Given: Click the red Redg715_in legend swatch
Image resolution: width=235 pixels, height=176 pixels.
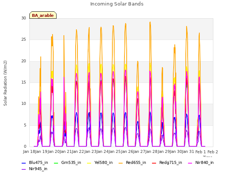Looking at the screenshot, I should [154, 163].
